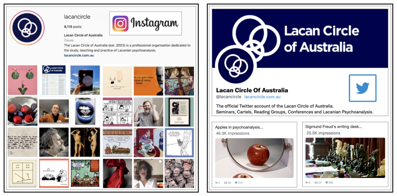Open the bowl of plums post thumbnail
Viewport: 397px width, 196px height.
(23, 111)
